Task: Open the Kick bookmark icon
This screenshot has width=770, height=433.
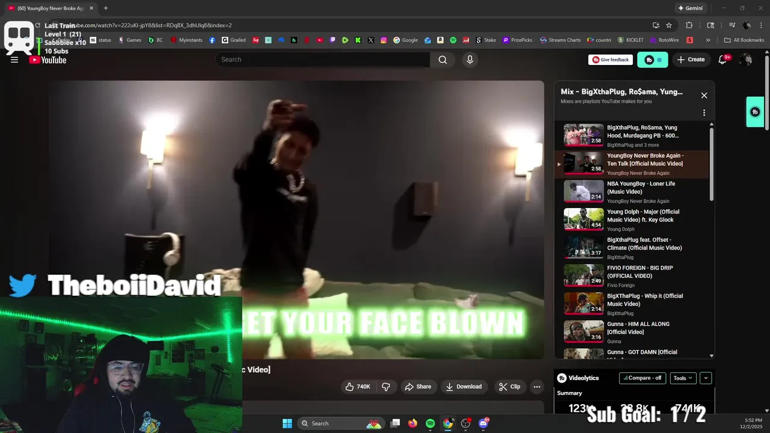Action: coord(358,40)
